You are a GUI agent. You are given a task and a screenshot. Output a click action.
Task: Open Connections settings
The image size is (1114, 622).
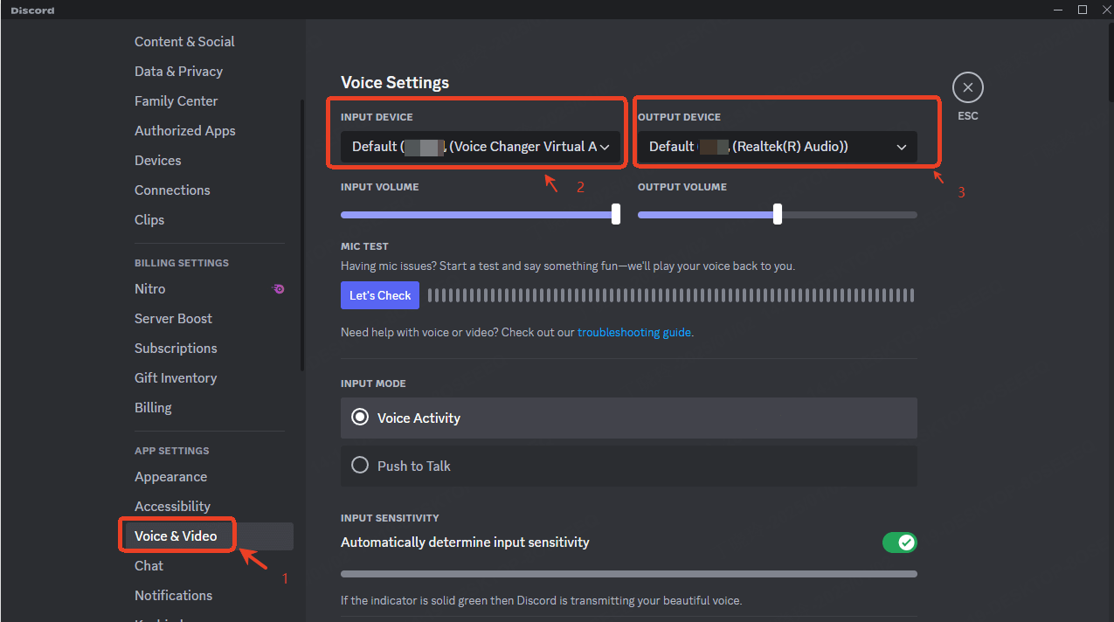click(172, 190)
